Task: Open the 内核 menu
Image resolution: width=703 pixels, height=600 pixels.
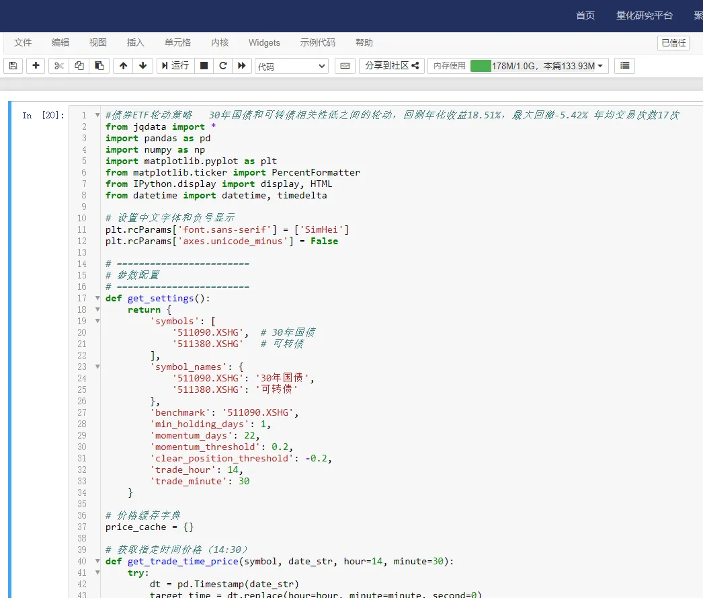Action: click(x=220, y=42)
